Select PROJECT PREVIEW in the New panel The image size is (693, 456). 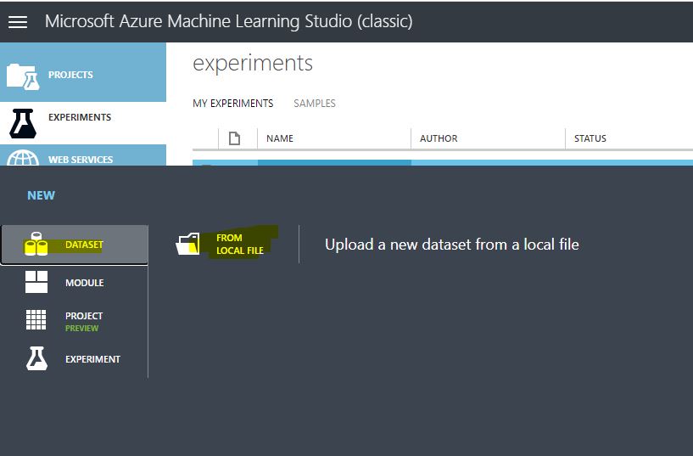pos(75,321)
